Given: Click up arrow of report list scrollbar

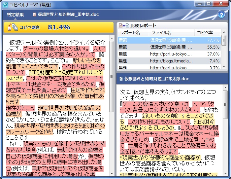Looking at the screenshot, I should tap(224, 32).
